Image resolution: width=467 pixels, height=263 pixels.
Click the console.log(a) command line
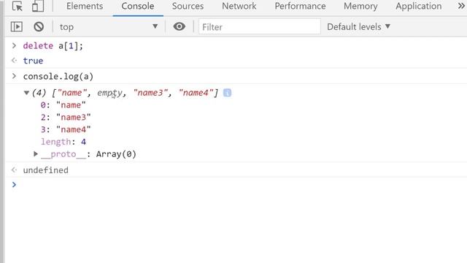click(58, 76)
